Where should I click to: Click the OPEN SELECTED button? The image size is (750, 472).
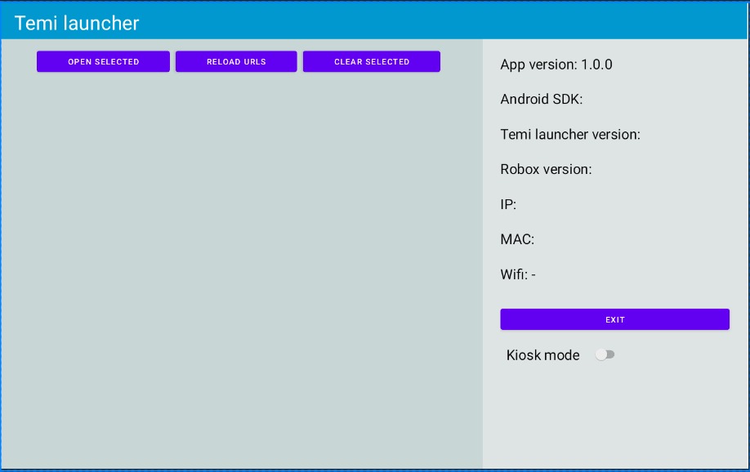(x=103, y=62)
